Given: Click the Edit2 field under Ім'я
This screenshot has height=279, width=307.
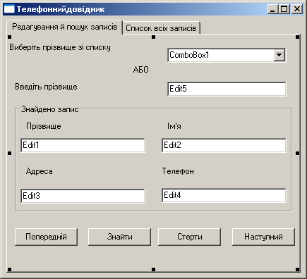Looking at the screenshot, I should click(x=224, y=145).
